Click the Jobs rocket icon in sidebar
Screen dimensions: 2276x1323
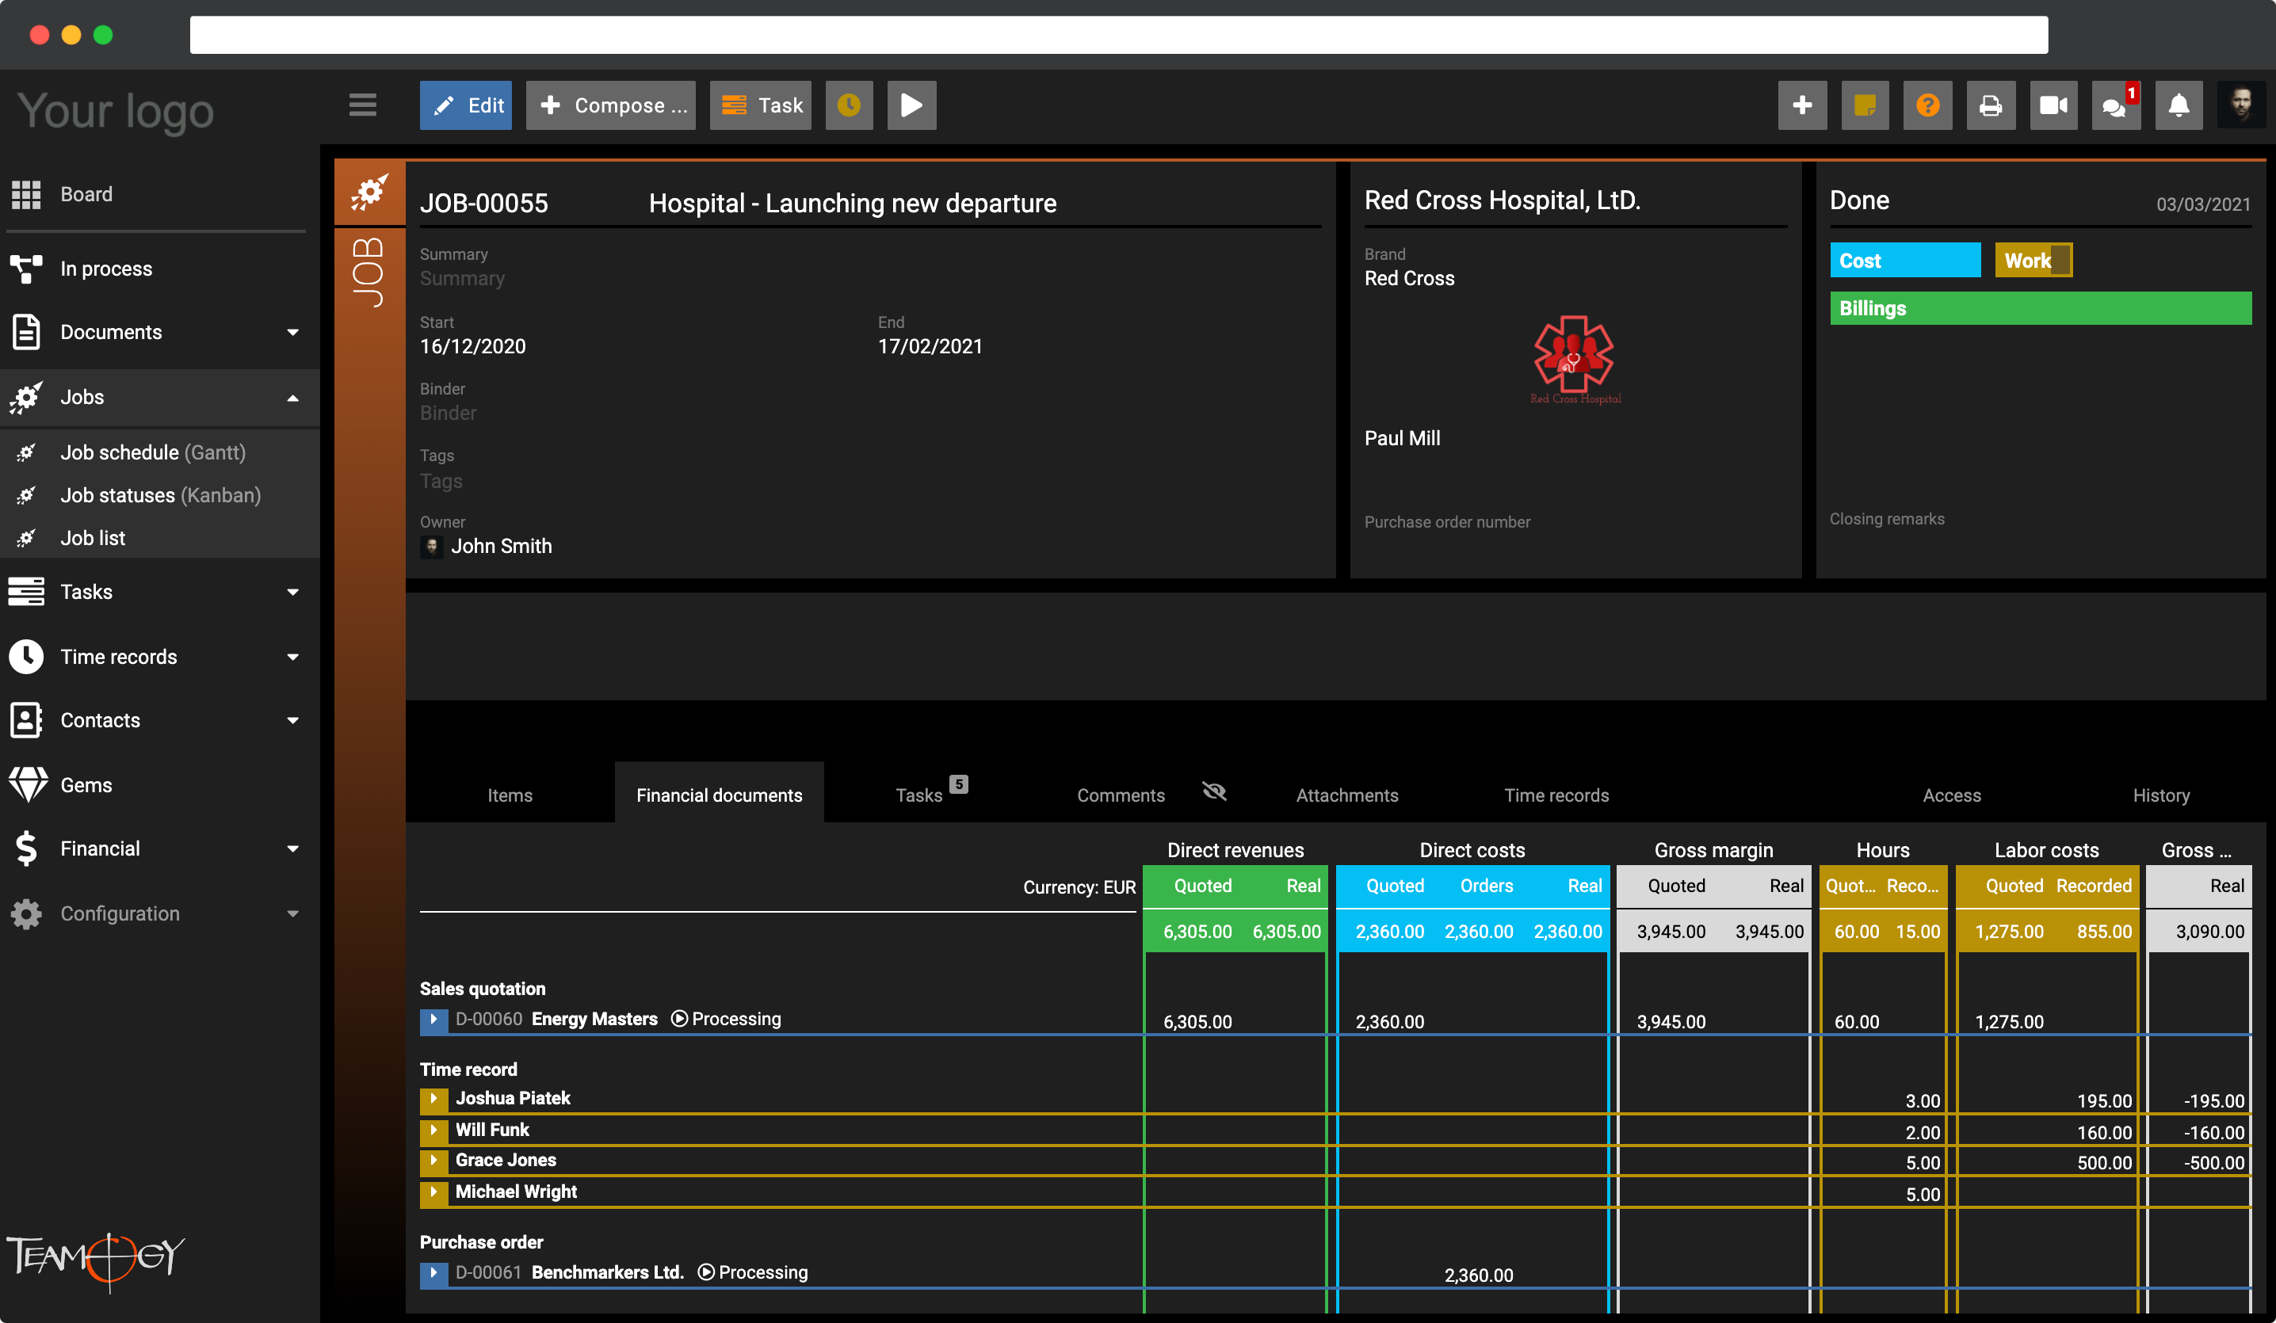pos(26,398)
